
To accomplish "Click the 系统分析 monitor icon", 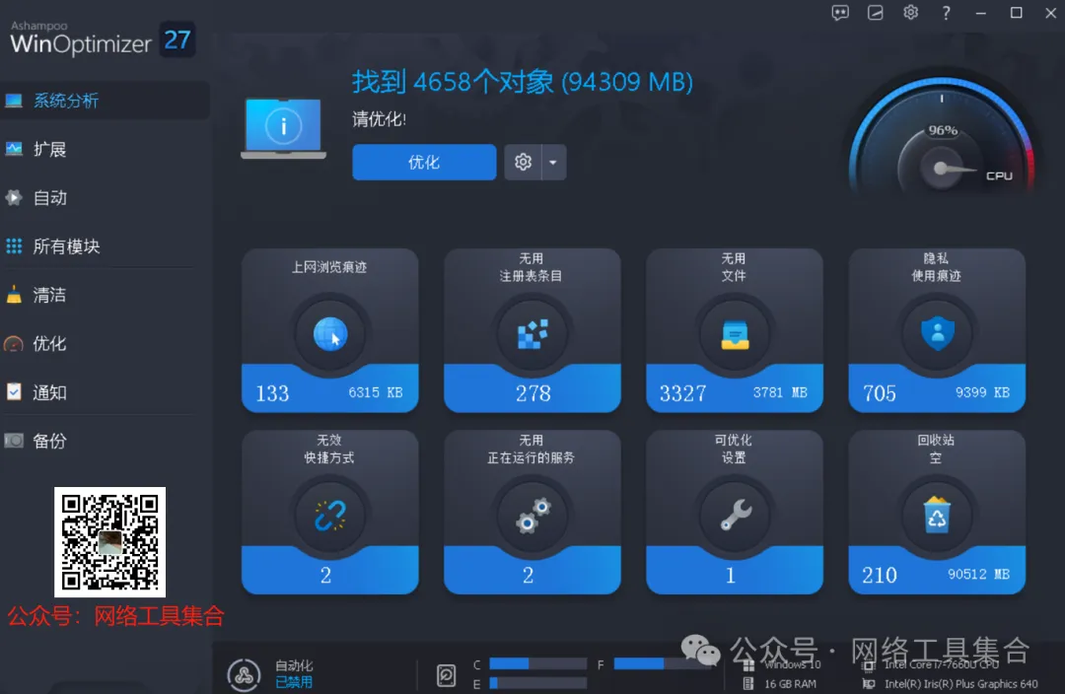I will coord(14,101).
